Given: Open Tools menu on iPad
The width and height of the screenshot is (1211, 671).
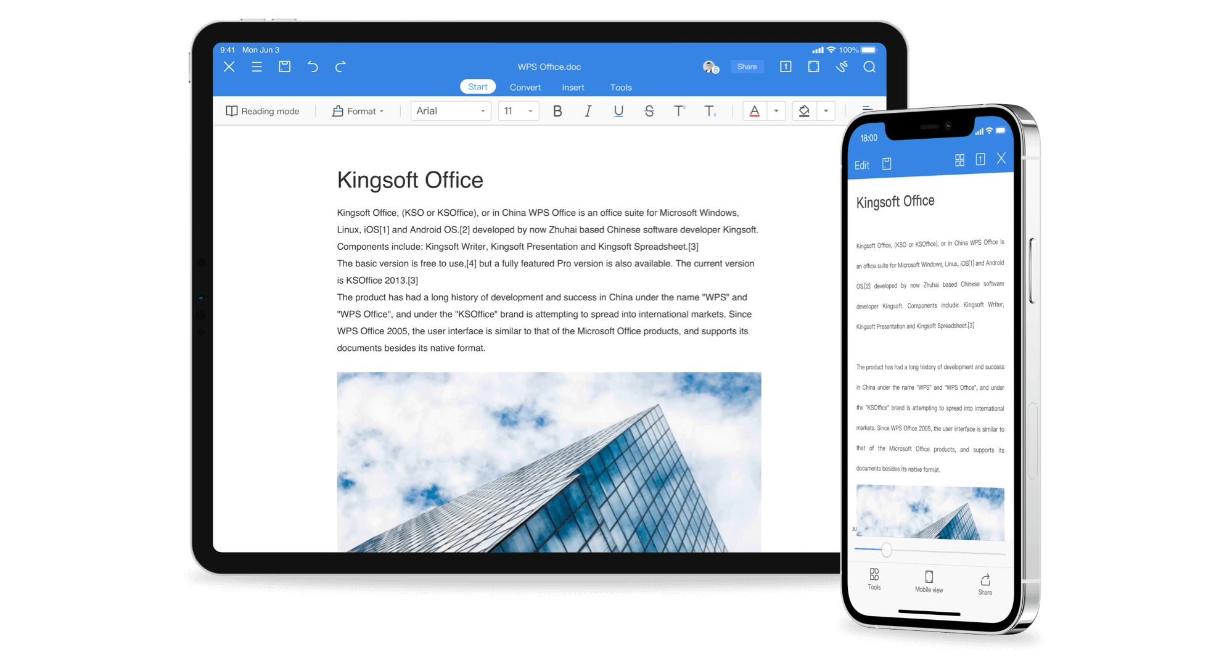Looking at the screenshot, I should [x=621, y=87].
